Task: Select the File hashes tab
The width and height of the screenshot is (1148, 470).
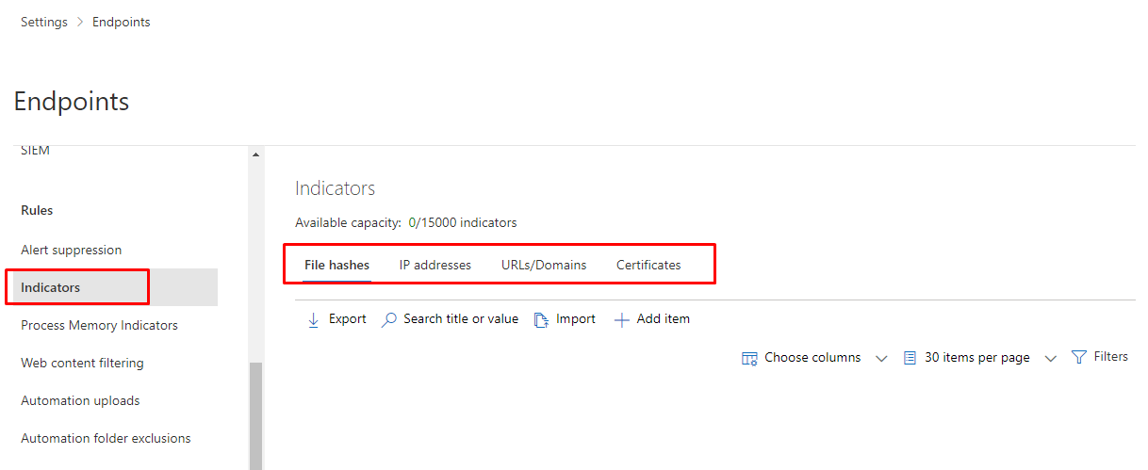Action: 336,266
